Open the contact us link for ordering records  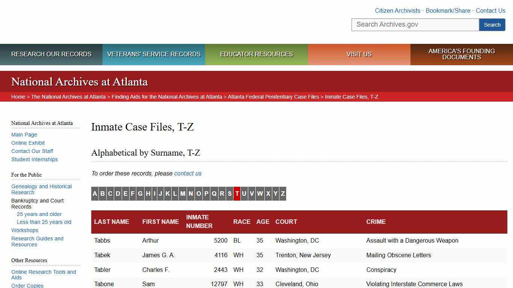pos(187,173)
